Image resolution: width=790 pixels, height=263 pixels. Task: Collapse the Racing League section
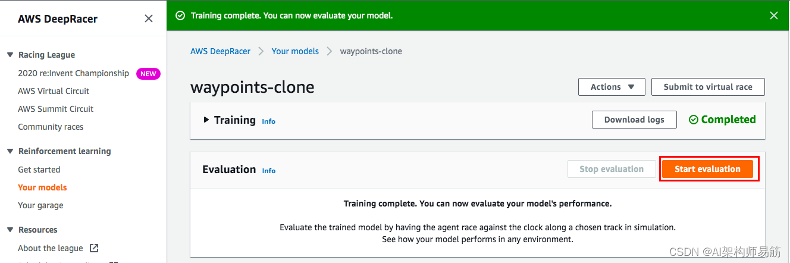click(x=10, y=55)
